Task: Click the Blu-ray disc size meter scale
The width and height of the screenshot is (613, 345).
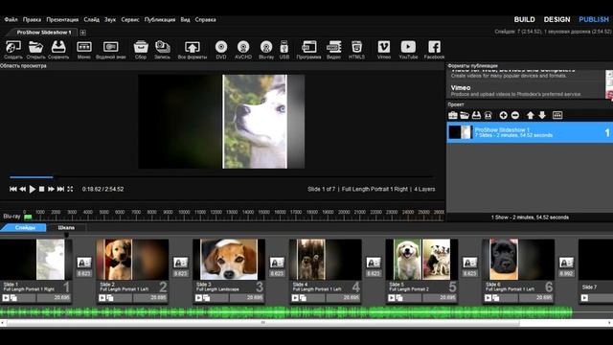Action: coord(234,215)
